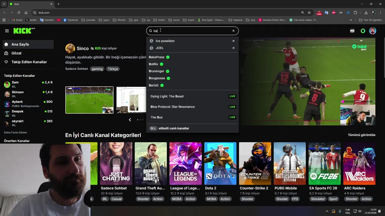The height and width of the screenshot is (216, 385).
Task: Open followed channel Deepak
Action: coord(28,113)
